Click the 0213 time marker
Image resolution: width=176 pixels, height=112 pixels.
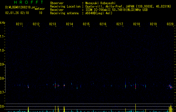click(53, 24)
